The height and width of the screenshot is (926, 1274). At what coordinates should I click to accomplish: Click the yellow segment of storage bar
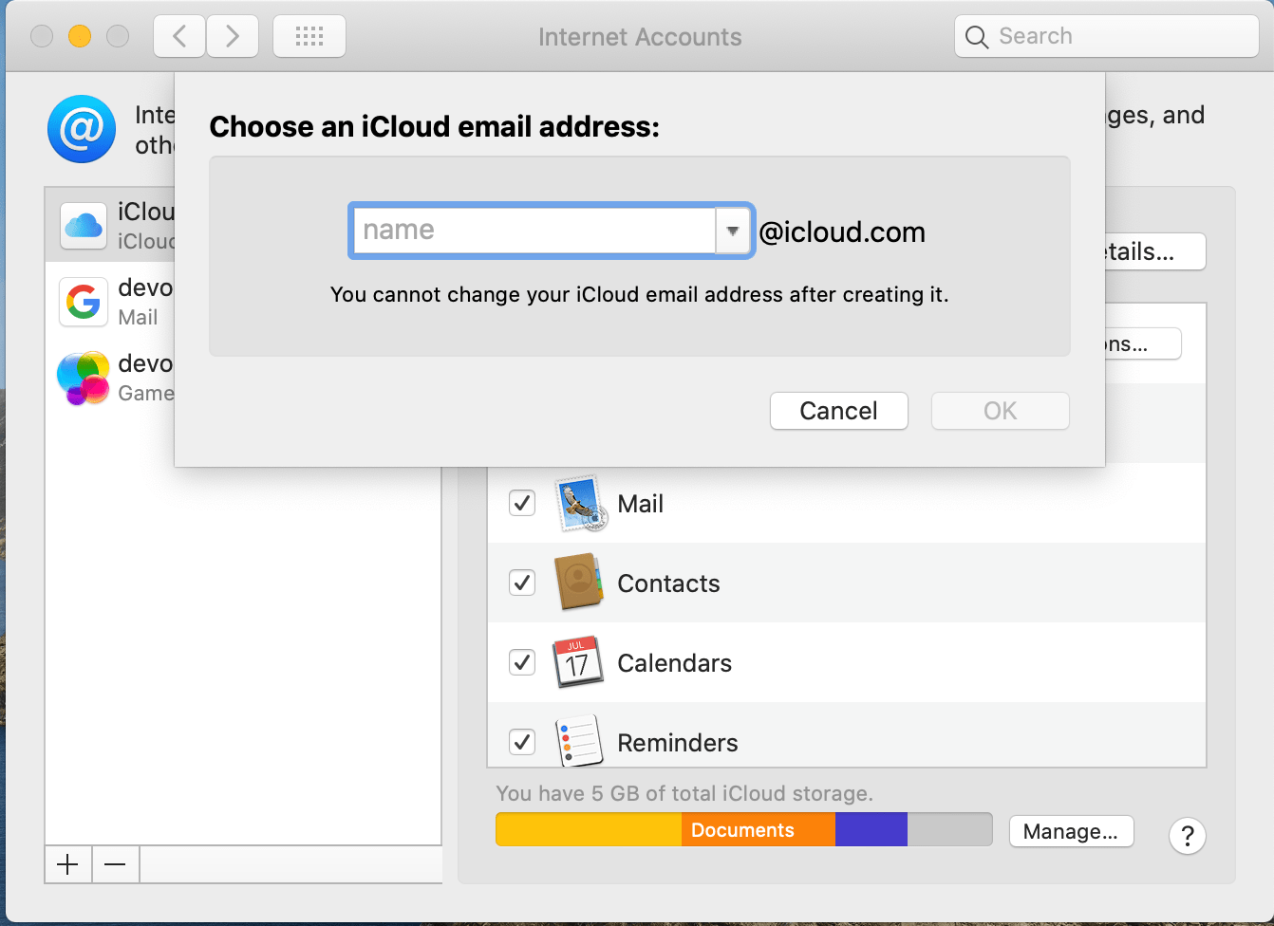[x=589, y=829]
